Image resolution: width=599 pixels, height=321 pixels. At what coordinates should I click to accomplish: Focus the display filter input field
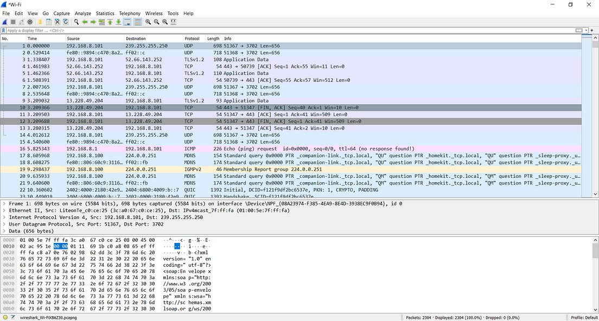click(290, 30)
